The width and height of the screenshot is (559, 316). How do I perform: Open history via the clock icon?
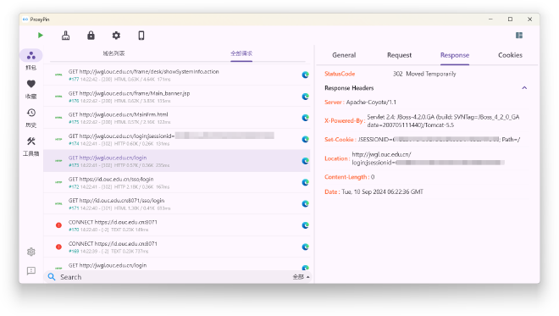(31, 113)
